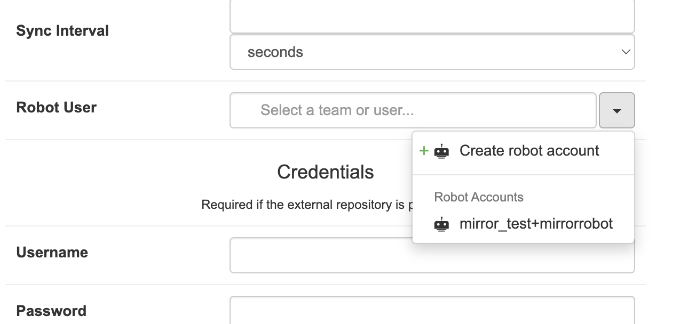Click the chevron arrow on the seconds selector
Image resolution: width=680 pixels, height=324 pixels.
point(626,52)
